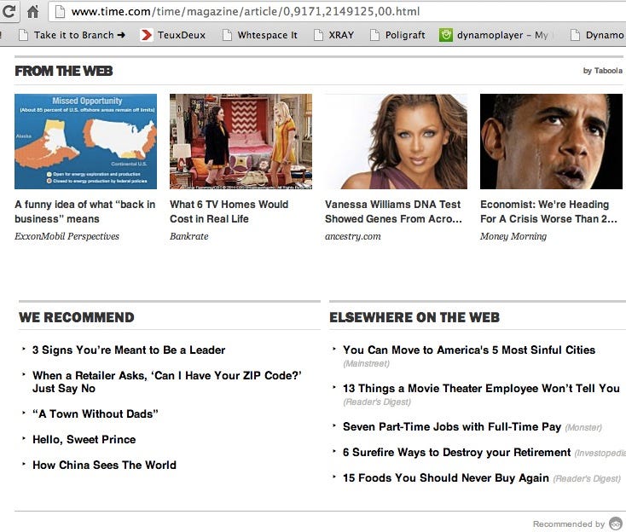Click the 'Recommended by' text
Viewport: 626px width, 532px height.
click(569, 524)
